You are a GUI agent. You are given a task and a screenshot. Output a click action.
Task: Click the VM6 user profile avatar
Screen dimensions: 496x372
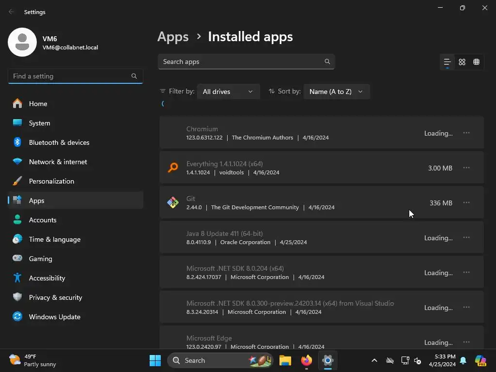[x=22, y=42]
